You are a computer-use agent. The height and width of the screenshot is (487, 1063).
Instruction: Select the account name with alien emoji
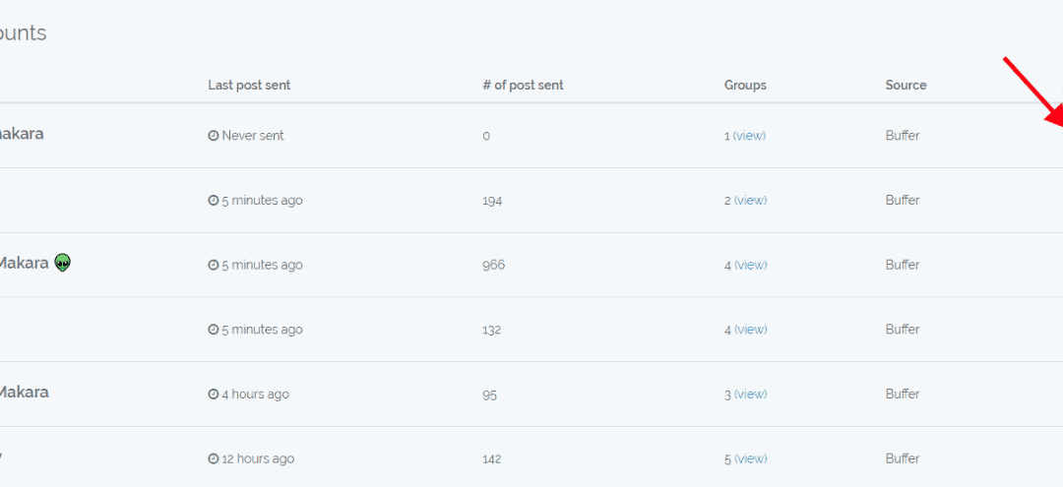point(24,264)
